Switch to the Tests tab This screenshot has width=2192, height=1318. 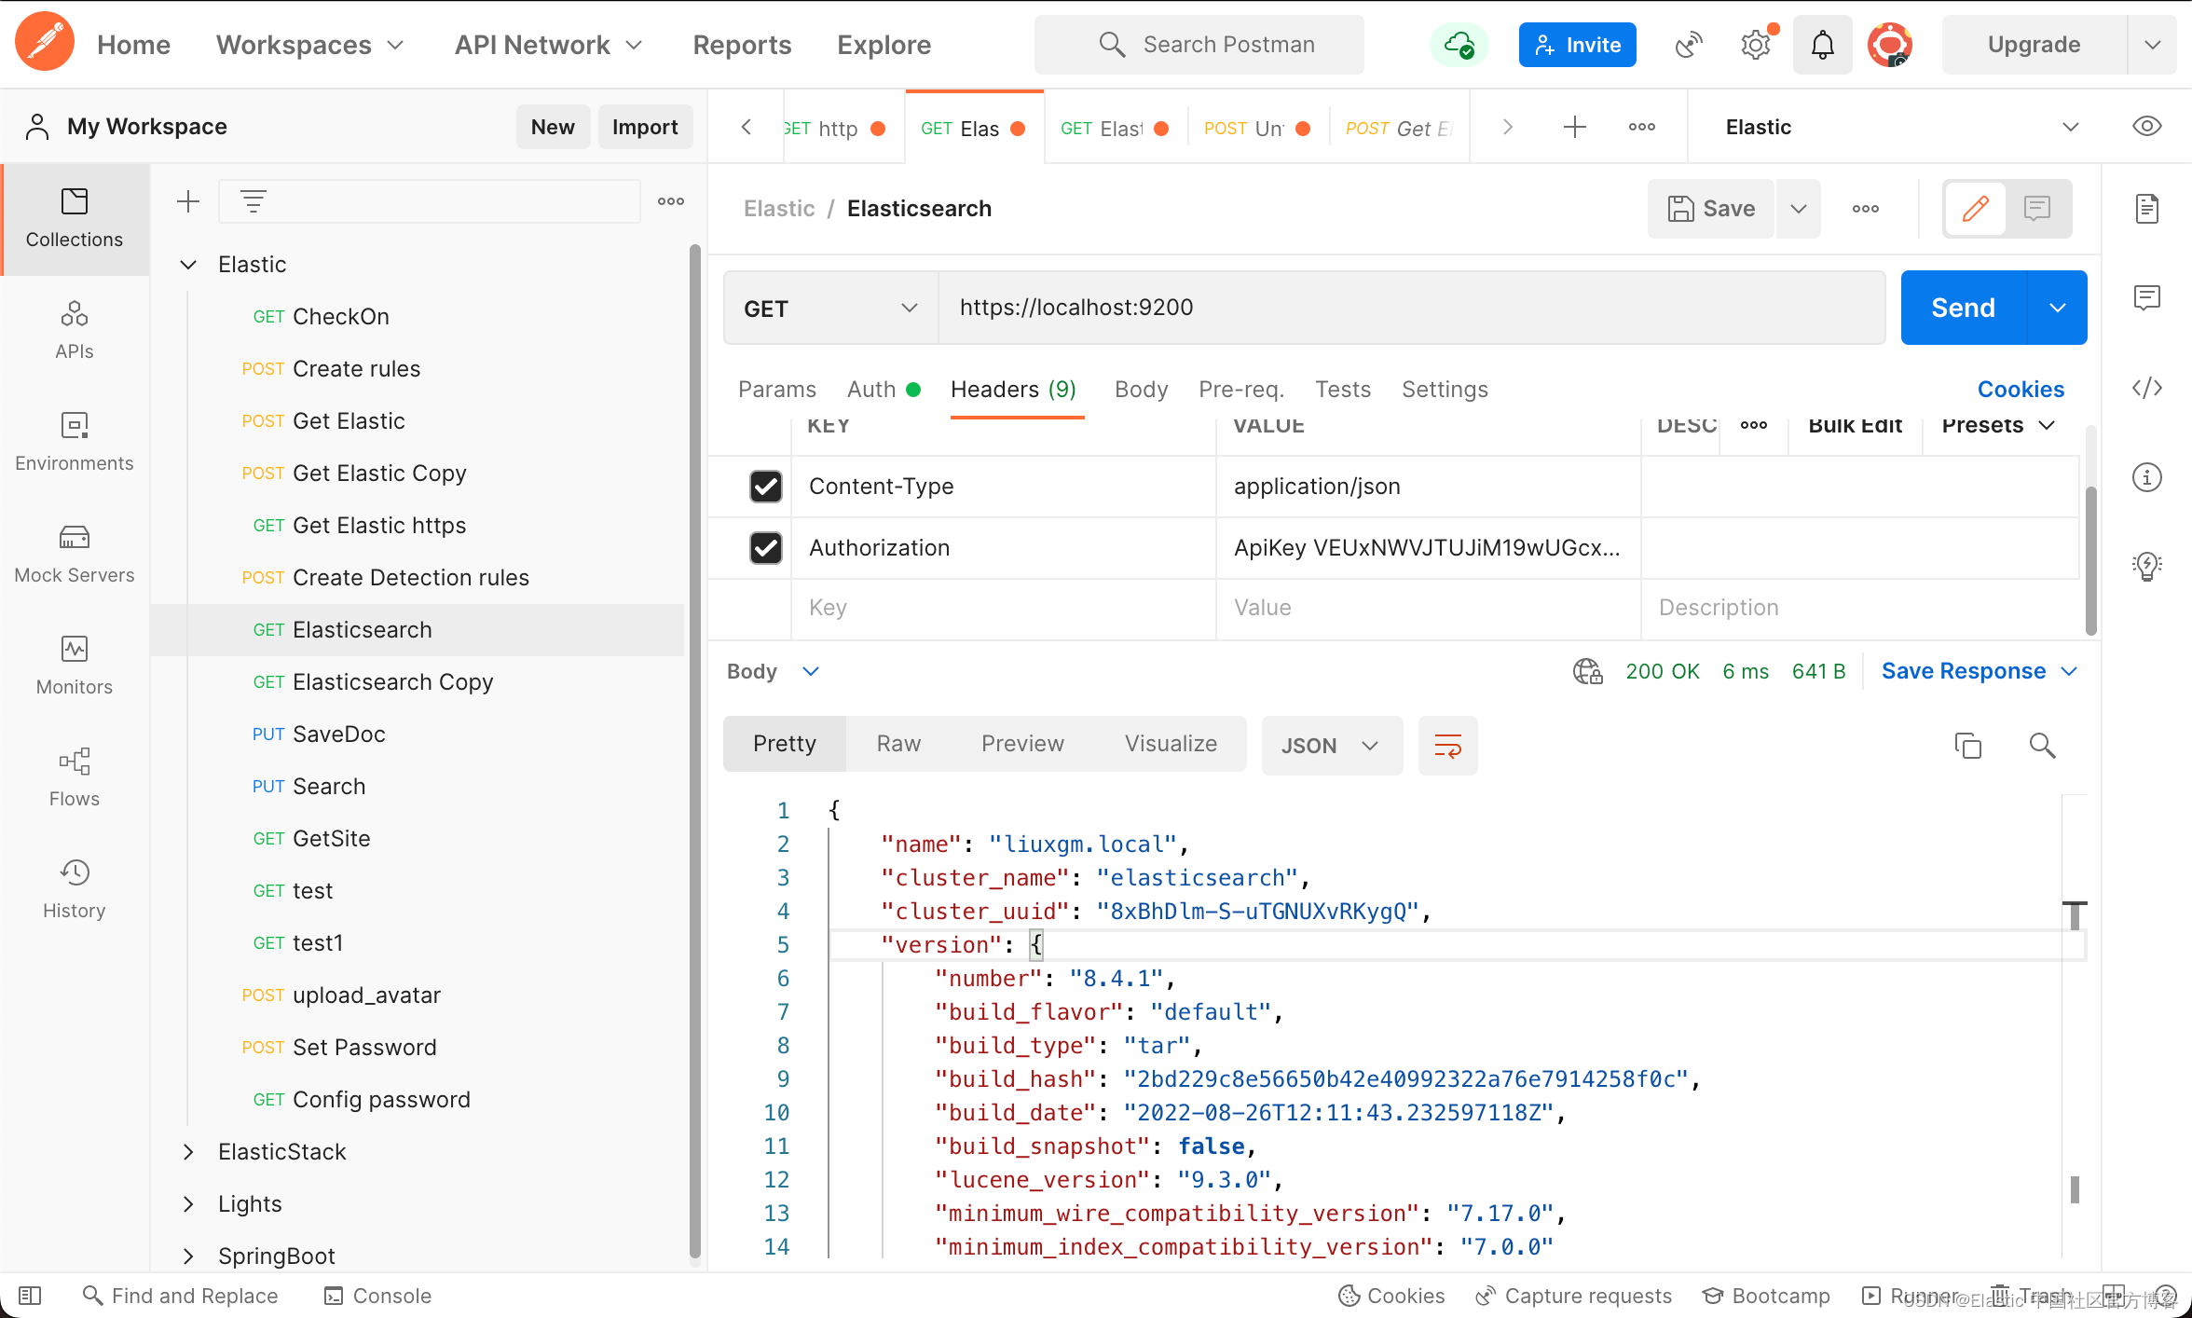pos(1343,389)
